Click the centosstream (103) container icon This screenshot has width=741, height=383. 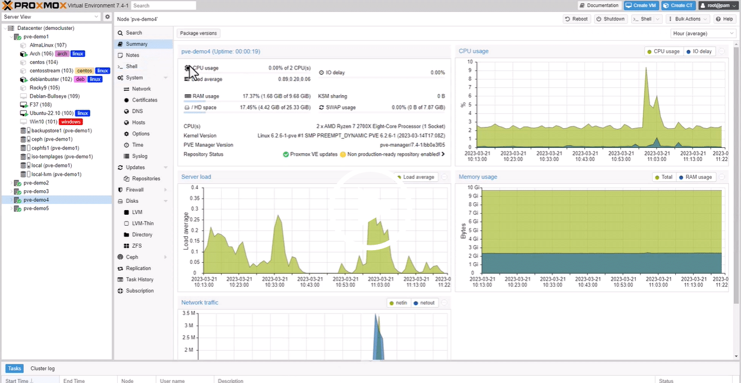24,71
